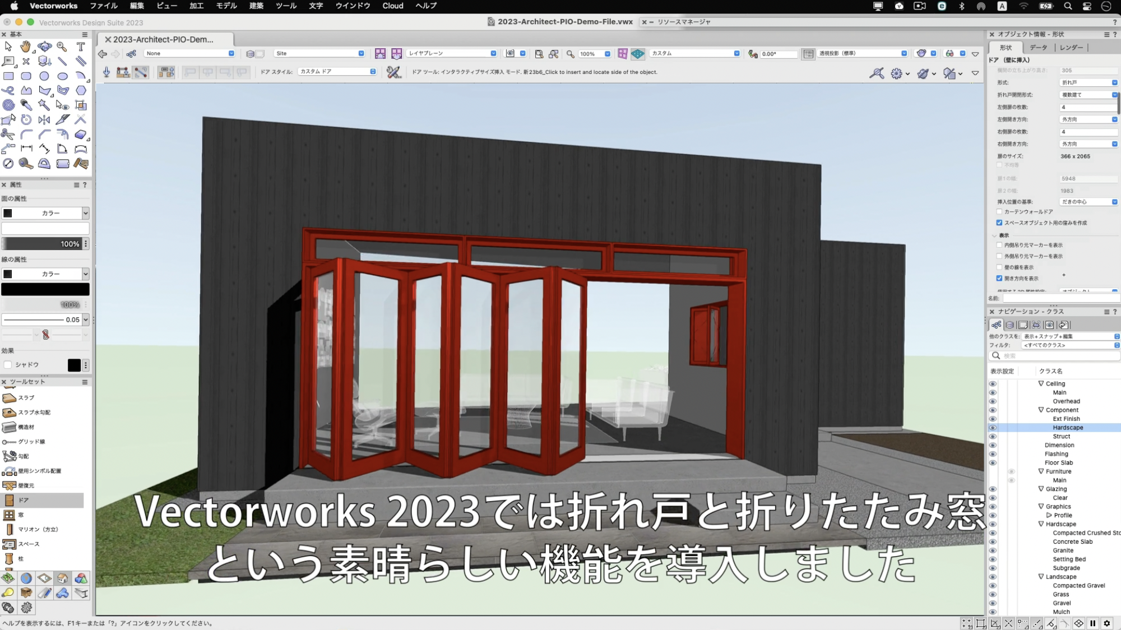Open the 形式 折れ戸 dropdown
1121x630 pixels.
tap(1088, 82)
